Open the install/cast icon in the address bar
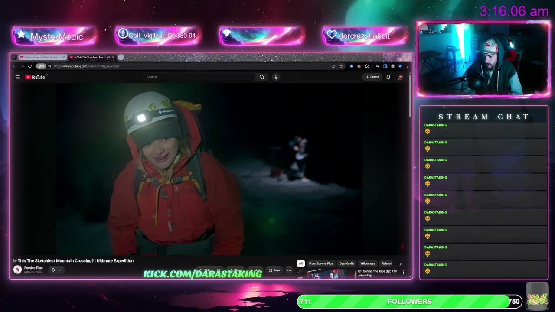 point(333,66)
